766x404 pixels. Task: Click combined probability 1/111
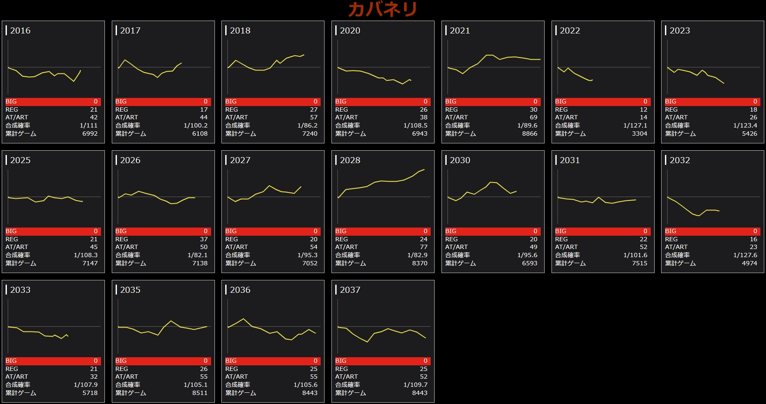[89, 125]
